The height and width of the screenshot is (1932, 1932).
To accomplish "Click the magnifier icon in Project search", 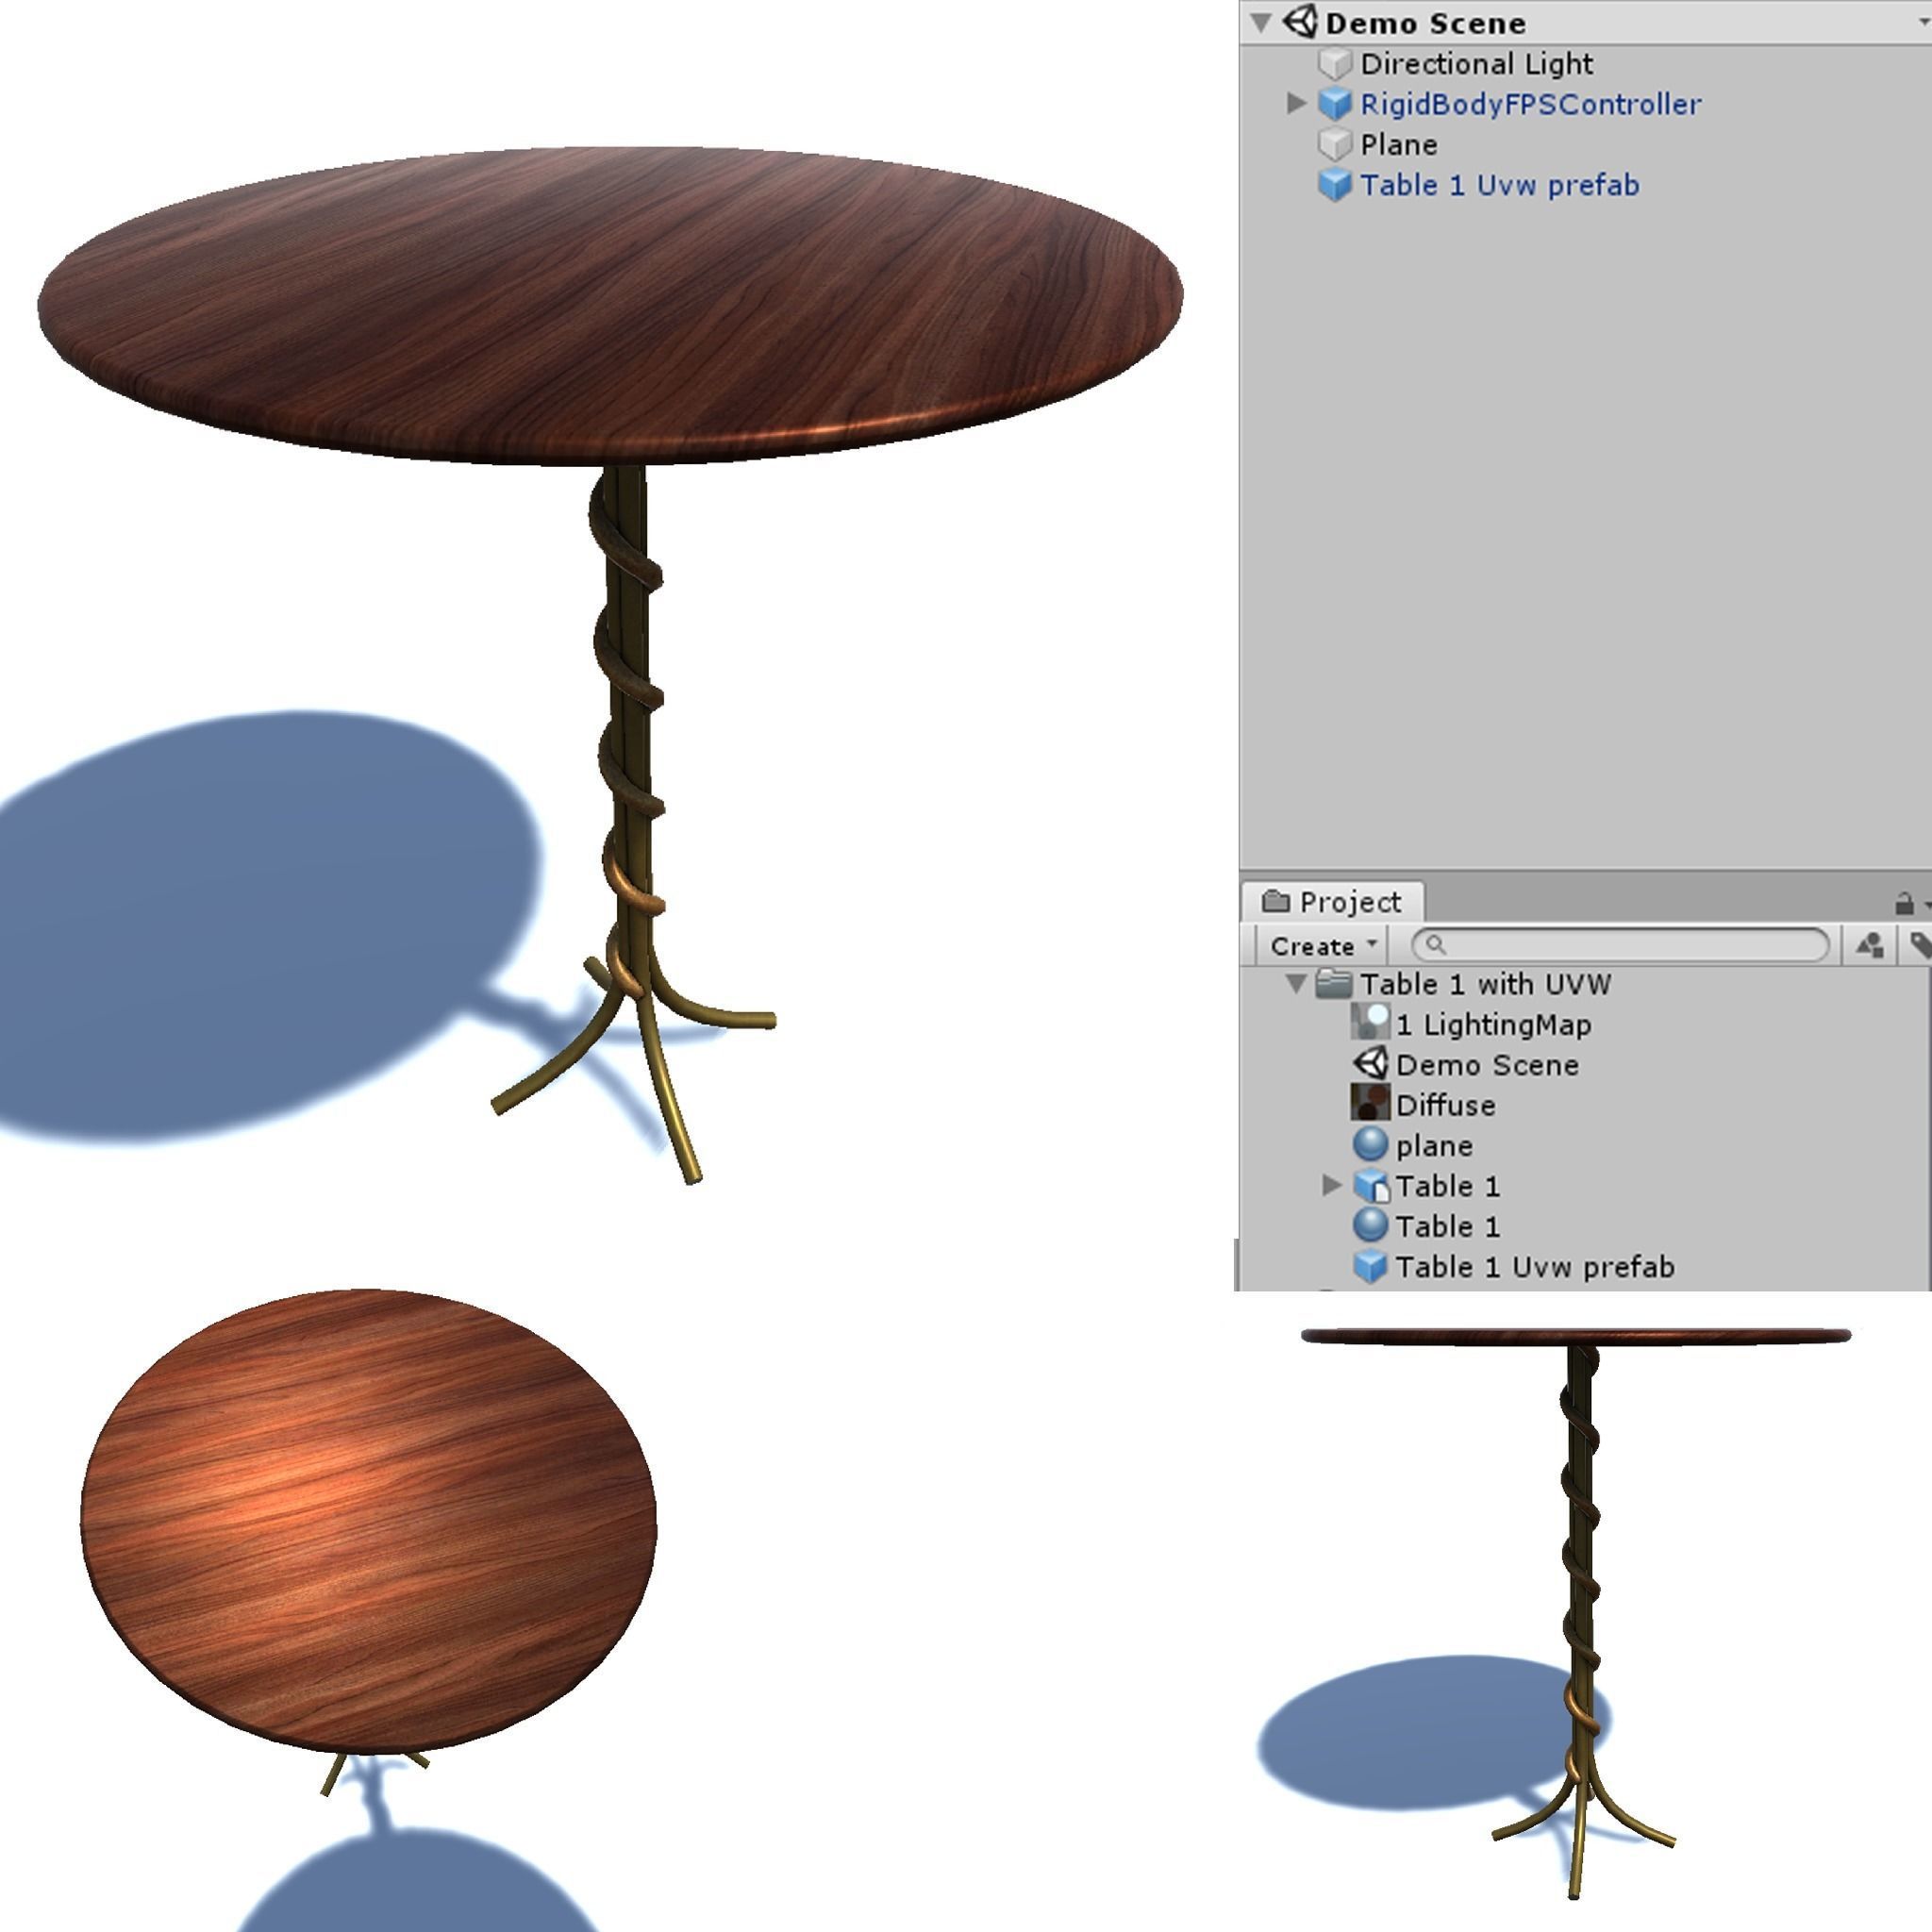I will tap(1435, 945).
